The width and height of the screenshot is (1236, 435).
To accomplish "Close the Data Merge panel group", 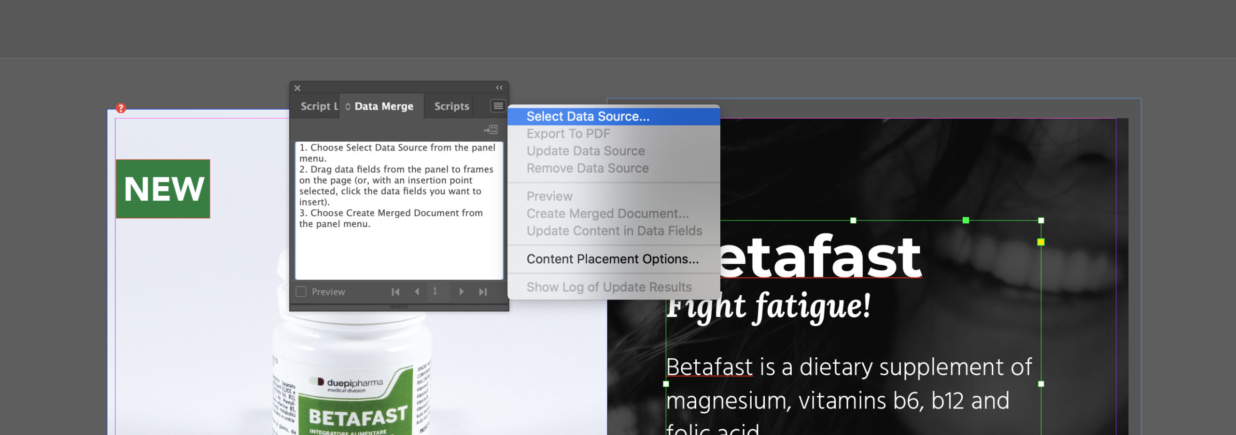I will [297, 88].
